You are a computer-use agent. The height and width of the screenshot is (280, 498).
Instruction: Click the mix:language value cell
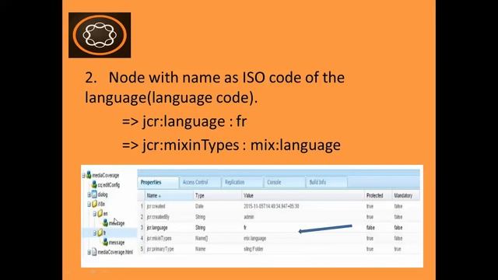pos(254,239)
